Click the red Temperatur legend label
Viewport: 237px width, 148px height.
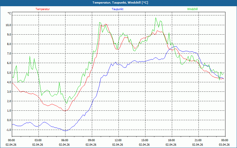point(43,9)
